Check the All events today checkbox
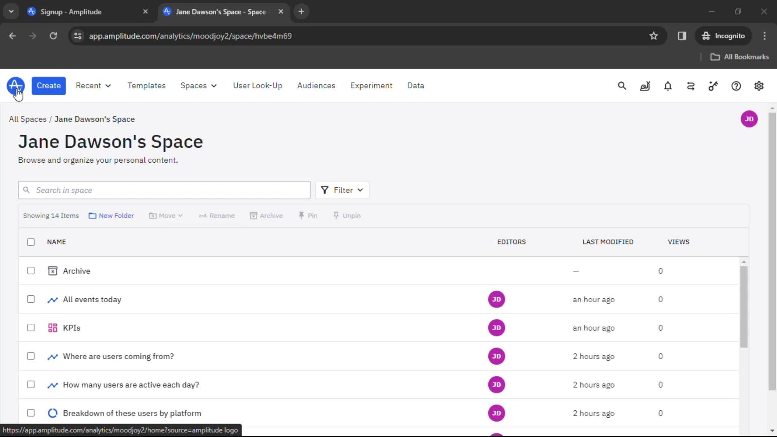This screenshot has width=777, height=437. pos(31,299)
